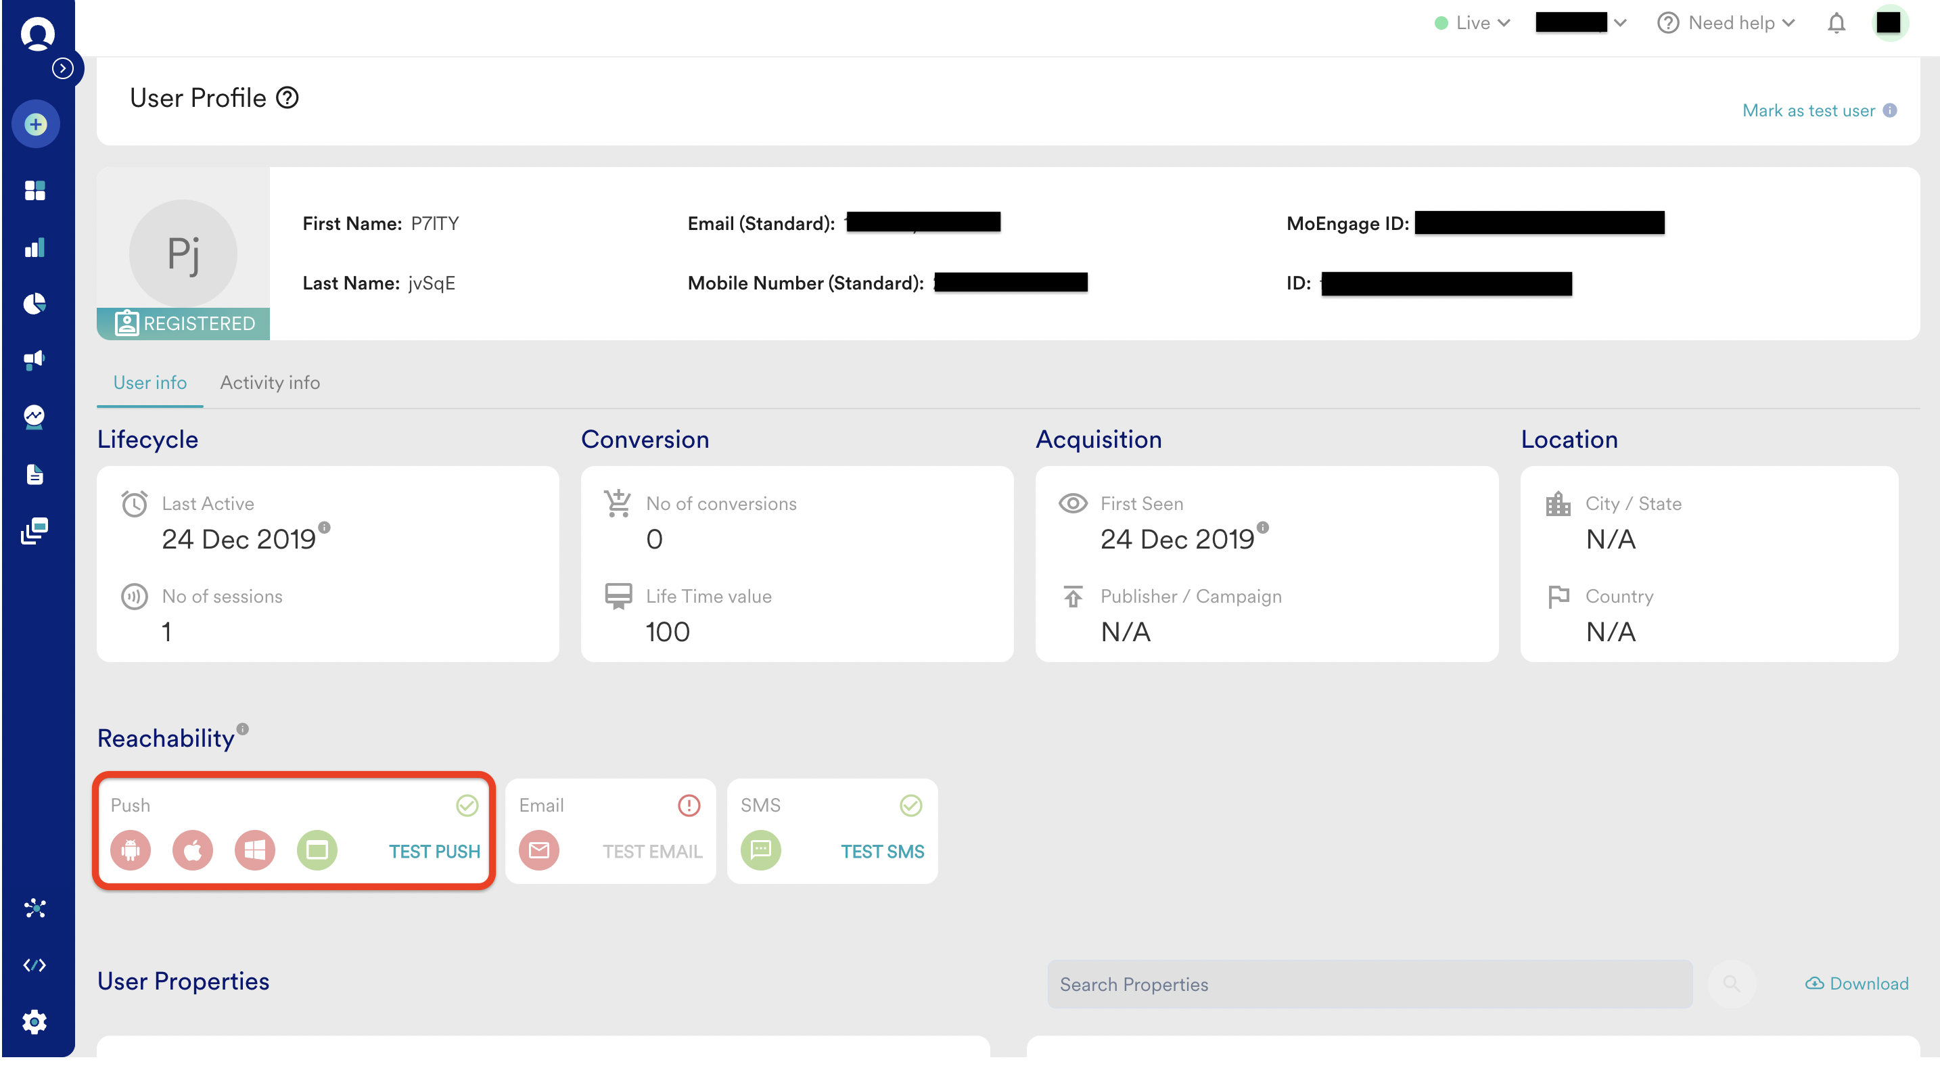Screen dimensions: 1940x1066
Task: Click the Apple iOS push platform icon
Action: coord(193,851)
